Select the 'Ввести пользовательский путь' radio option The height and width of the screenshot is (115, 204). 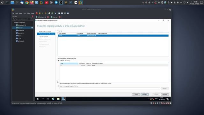58,86
